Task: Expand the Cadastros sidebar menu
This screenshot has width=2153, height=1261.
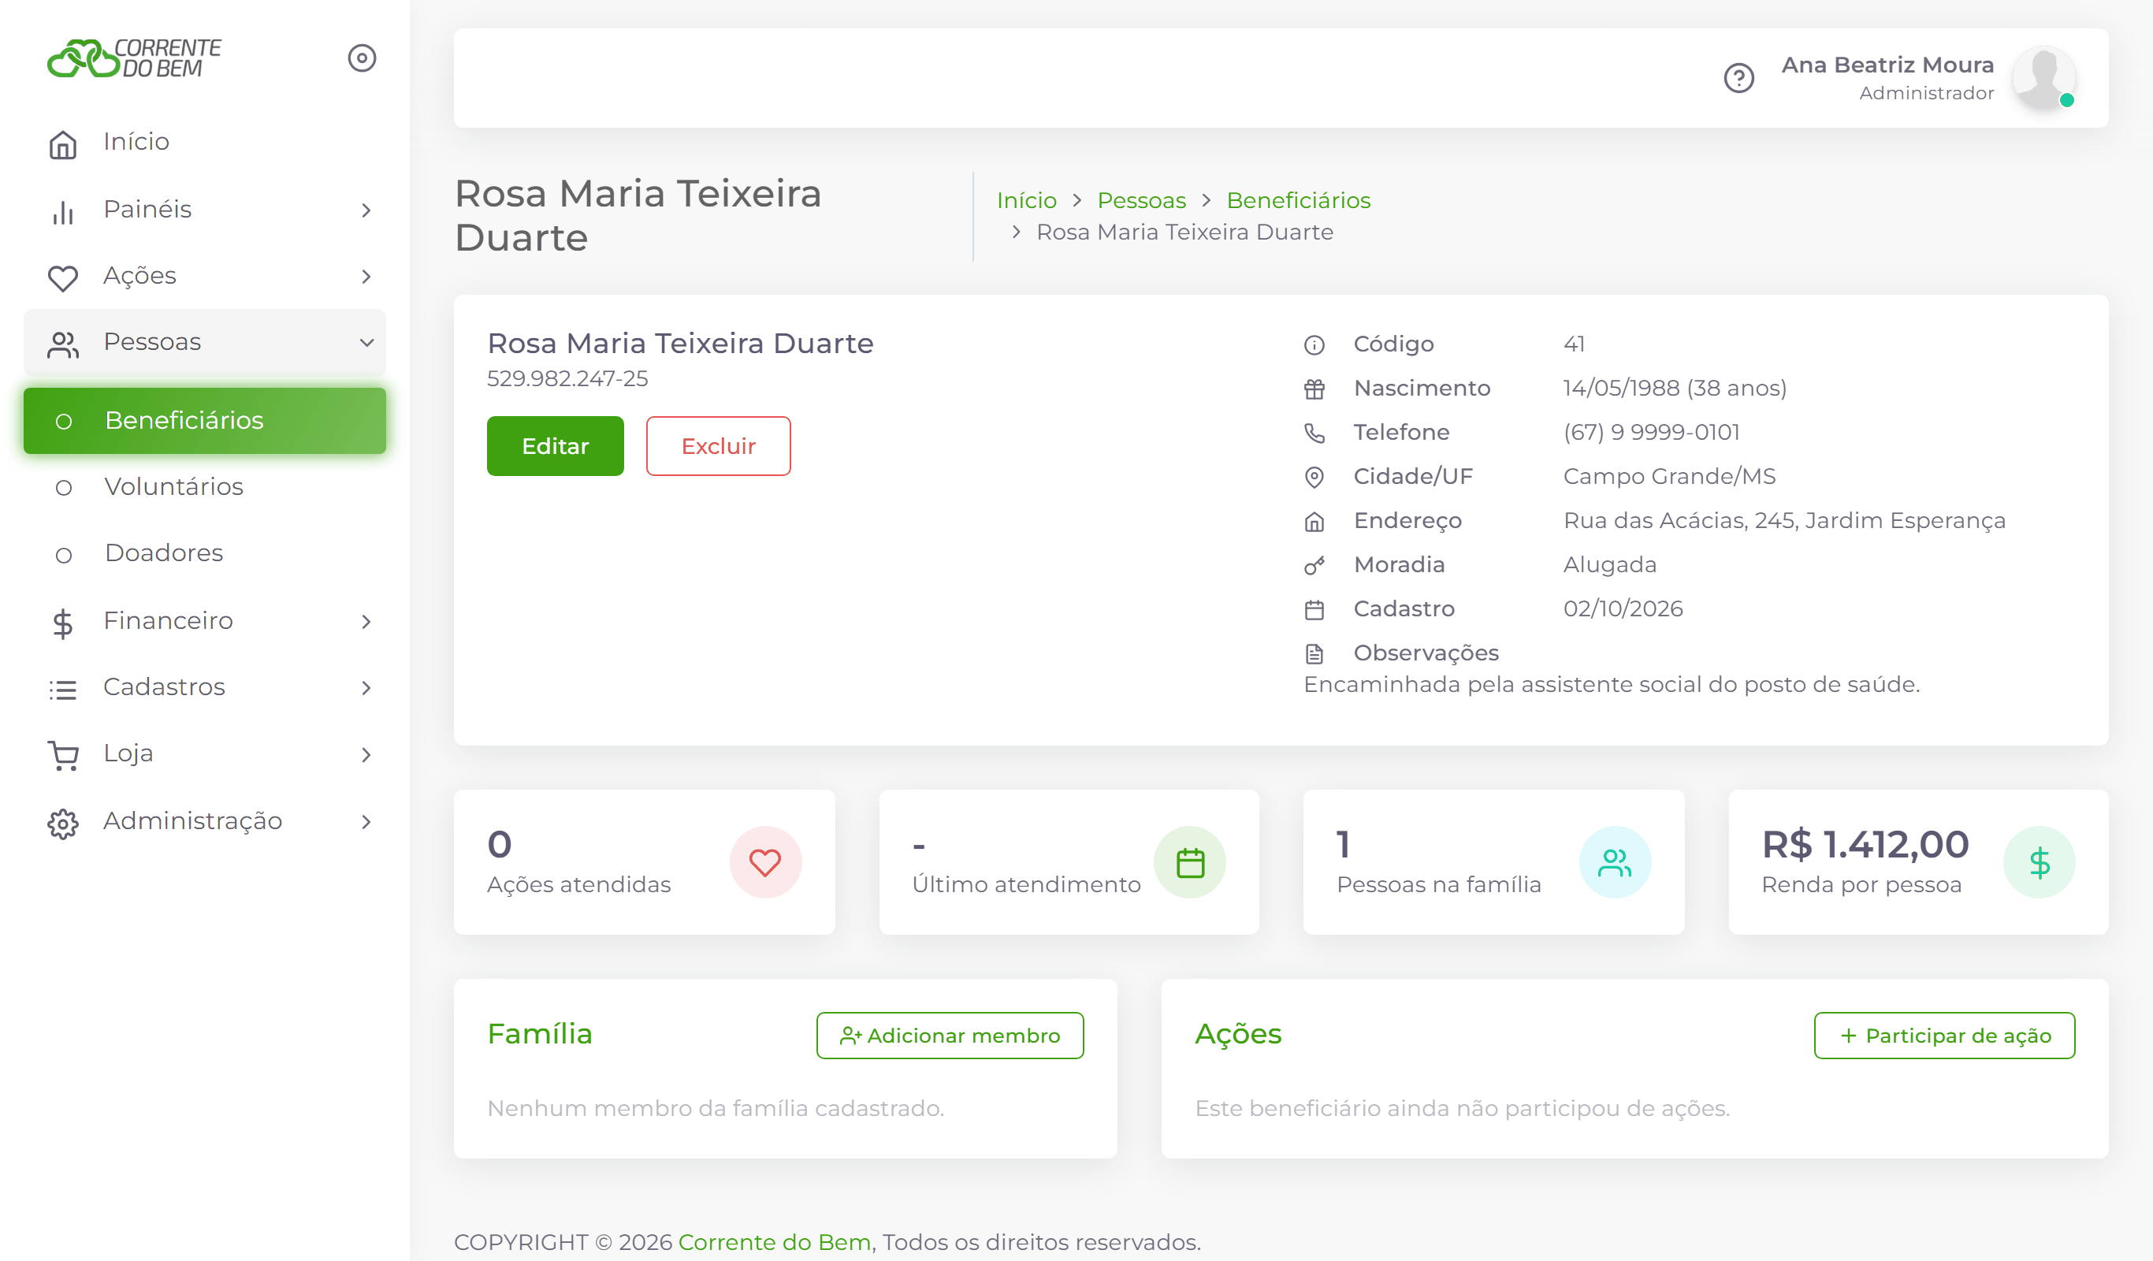Action: pyautogui.click(x=205, y=688)
